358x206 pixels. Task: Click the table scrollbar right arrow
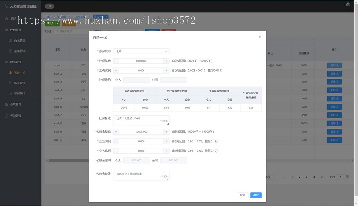pos(352,161)
